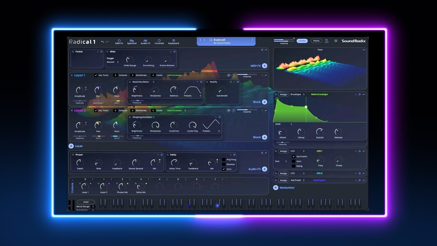Open the Audio FX tab
This screenshot has height=246, width=437.
145,42
